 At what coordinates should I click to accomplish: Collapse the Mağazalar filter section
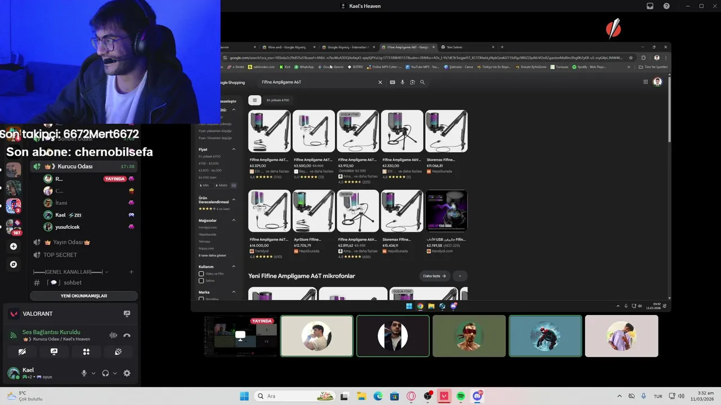pos(234,220)
